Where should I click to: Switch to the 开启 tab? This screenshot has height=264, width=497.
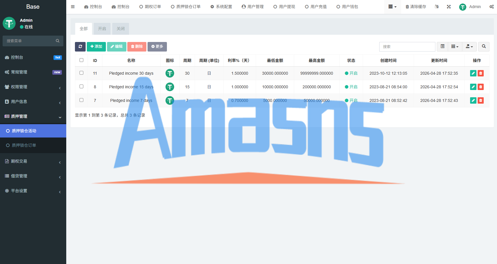[102, 29]
